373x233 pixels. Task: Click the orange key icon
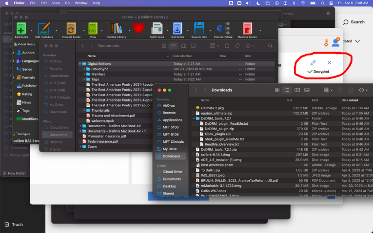click(326, 43)
